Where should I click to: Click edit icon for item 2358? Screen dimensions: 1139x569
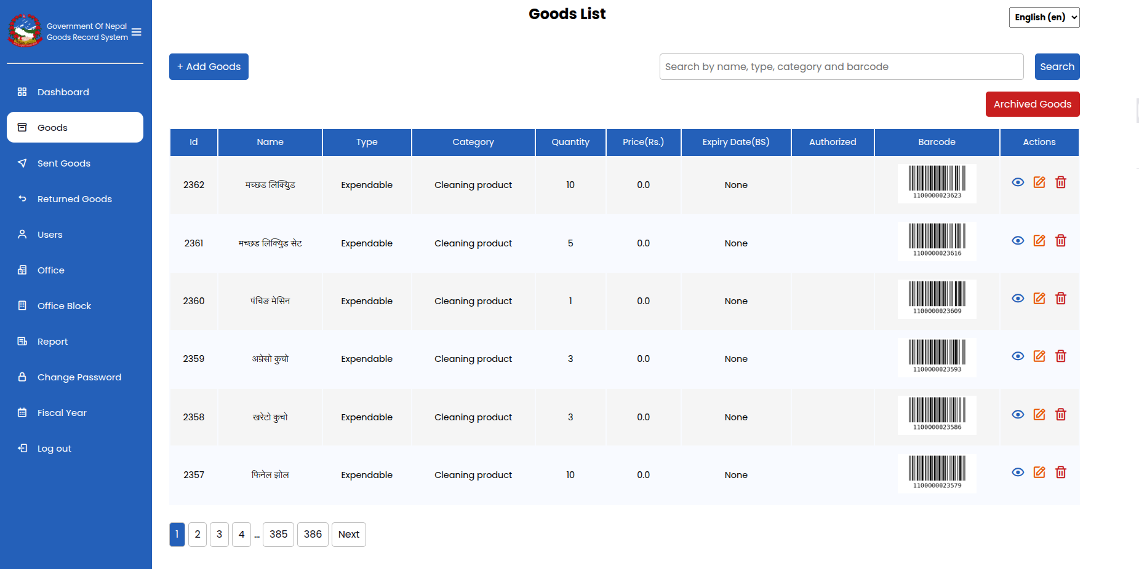[1039, 414]
